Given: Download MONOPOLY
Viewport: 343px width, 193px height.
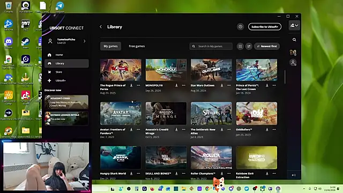Looking at the screenshot, I should tap(176, 85).
